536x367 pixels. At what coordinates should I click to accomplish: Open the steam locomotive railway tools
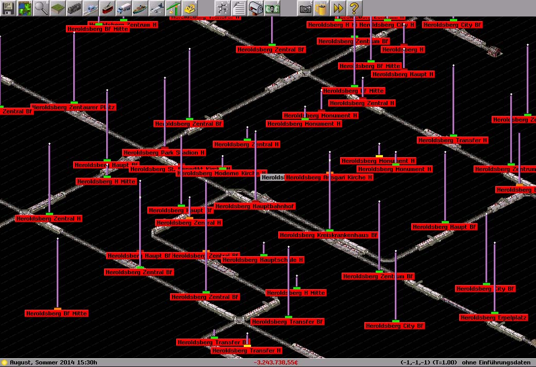(x=74, y=8)
